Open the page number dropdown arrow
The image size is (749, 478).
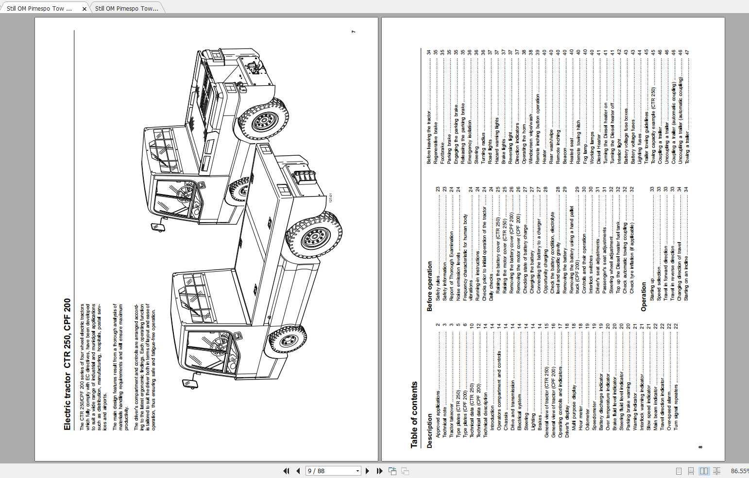point(357,471)
